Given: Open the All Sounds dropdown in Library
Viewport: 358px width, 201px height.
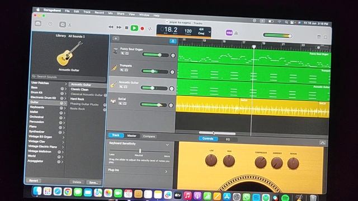Looking at the screenshot, I should point(77,36).
